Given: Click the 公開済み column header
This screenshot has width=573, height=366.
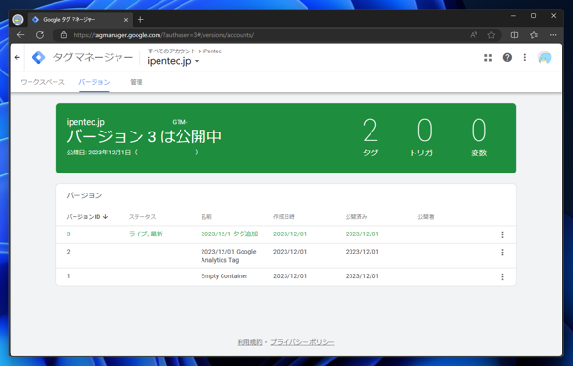Looking at the screenshot, I should tap(356, 217).
